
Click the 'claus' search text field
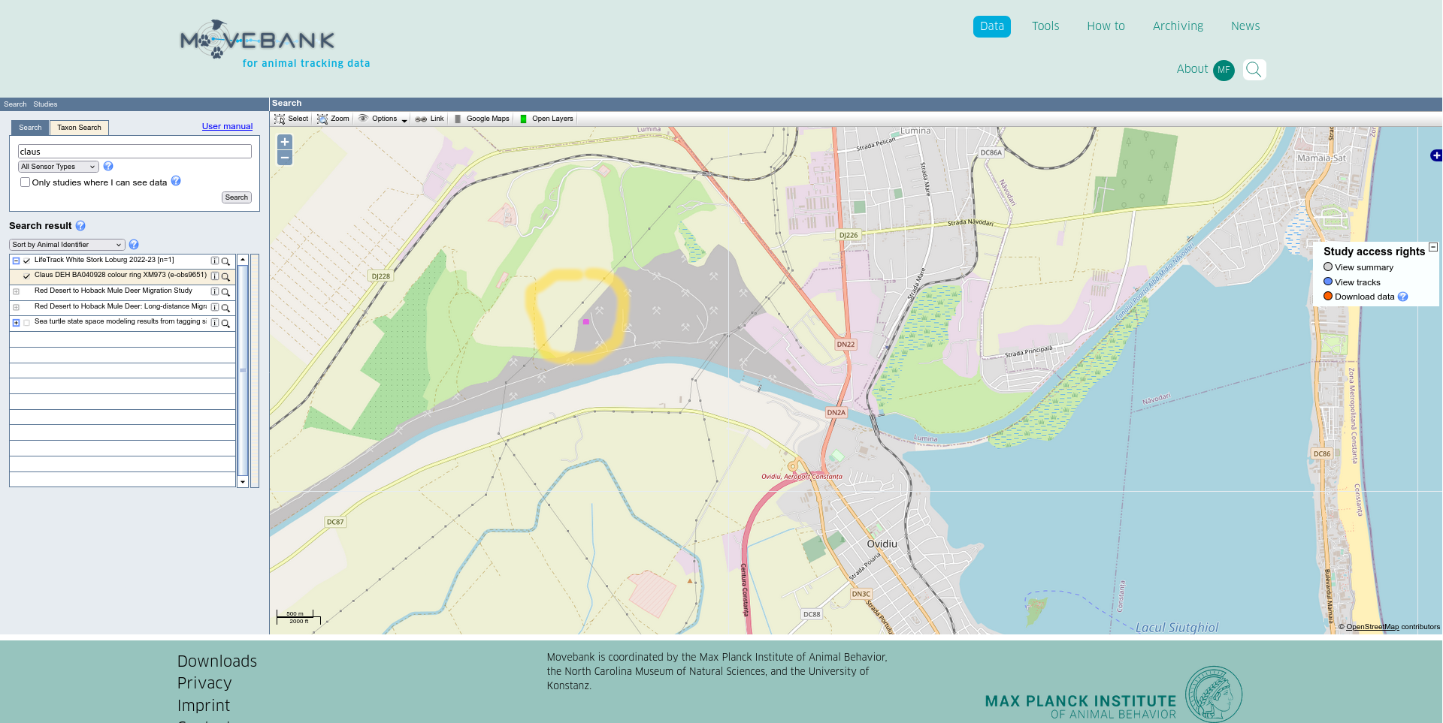click(x=135, y=152)
